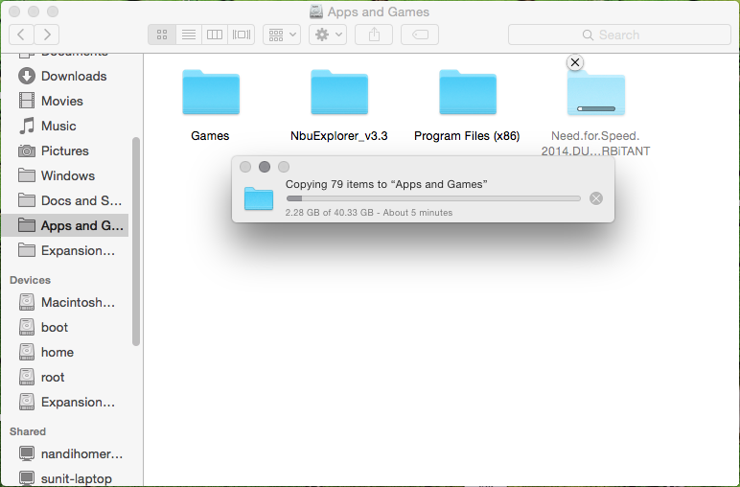Image resolution: width=740 pixels, height=487 pixels.
Task: Cancel the copy operation in dialog
Action: (x=595, y=198)
